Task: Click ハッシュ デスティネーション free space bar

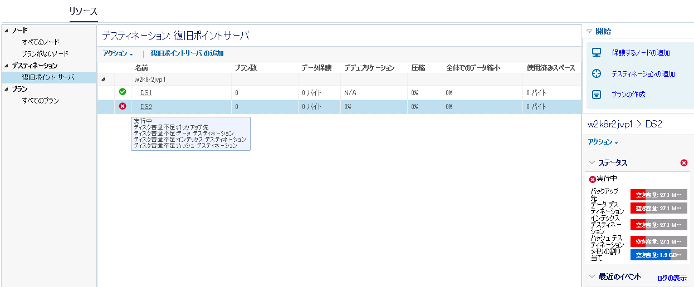Action: coord(658,241)
